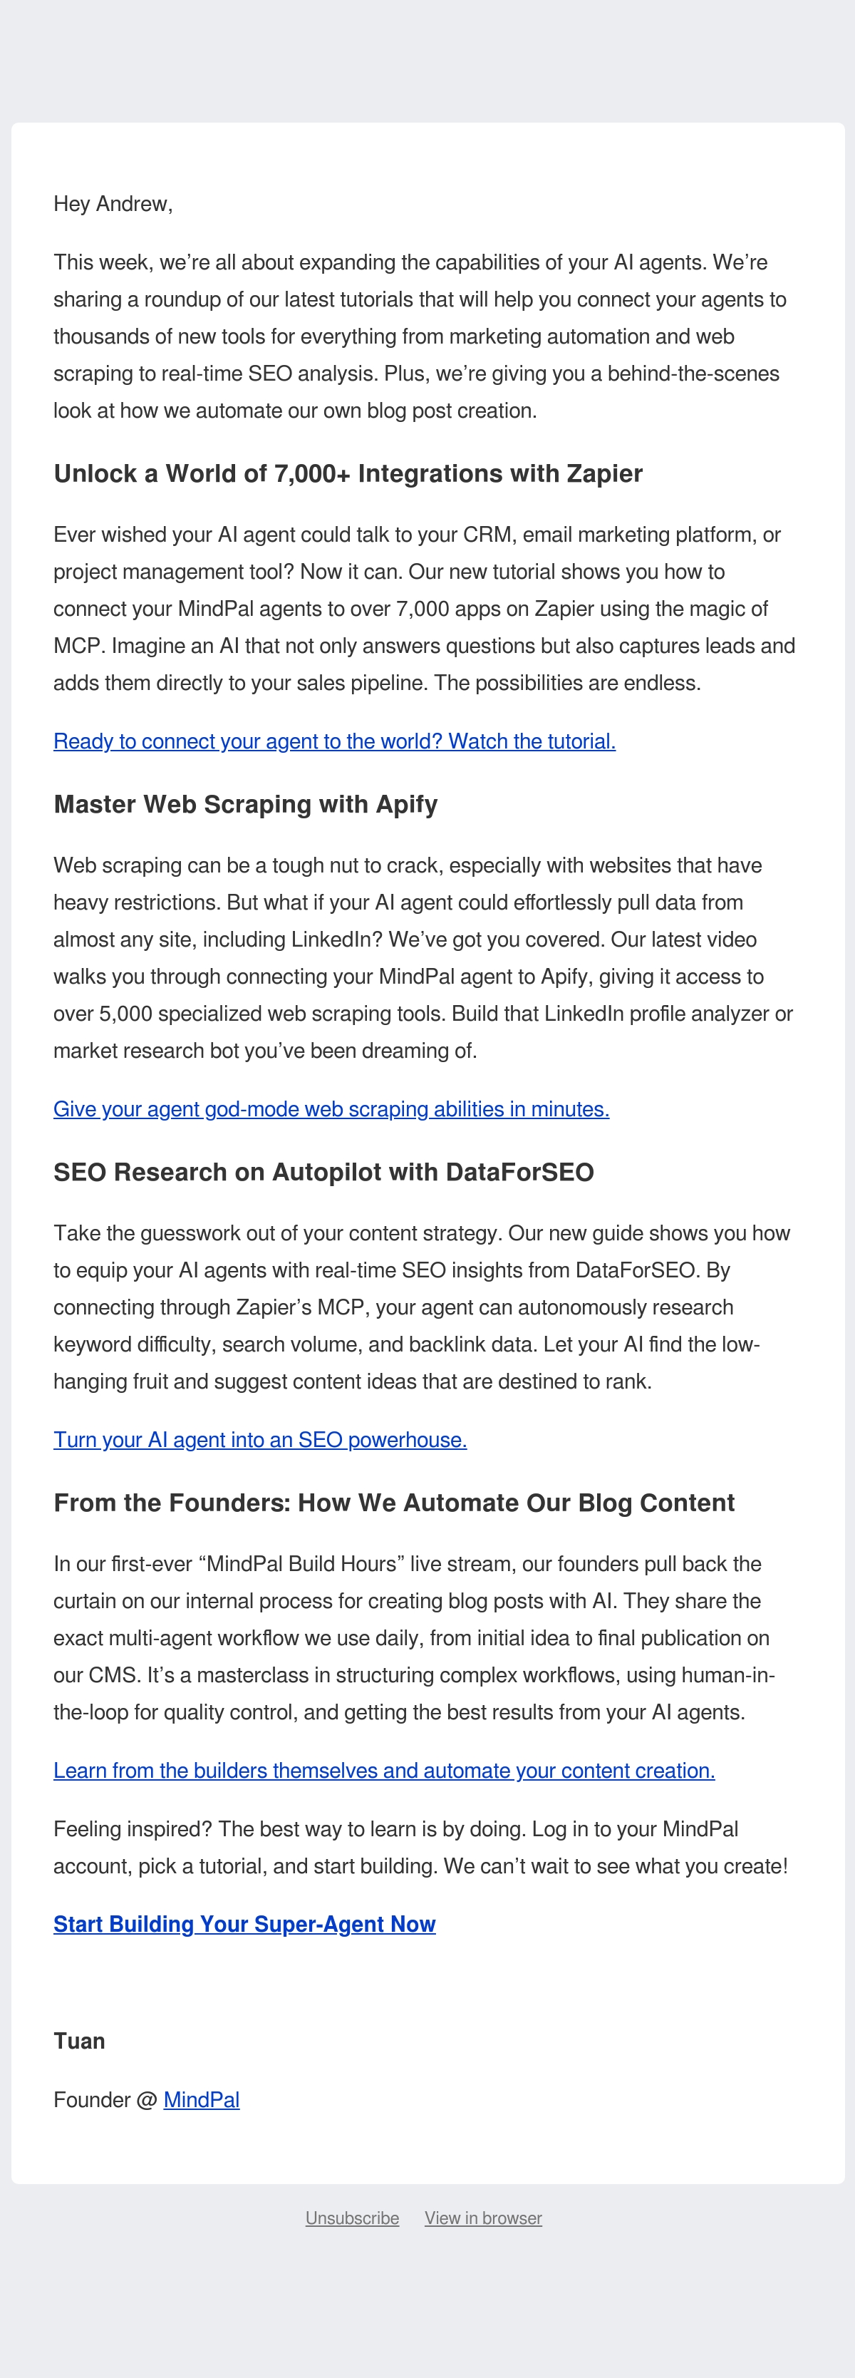
Task: Click the paragraph beginning 'Ever wished your AI agent'
Action: pyautogui.click(x=424, y=608)
